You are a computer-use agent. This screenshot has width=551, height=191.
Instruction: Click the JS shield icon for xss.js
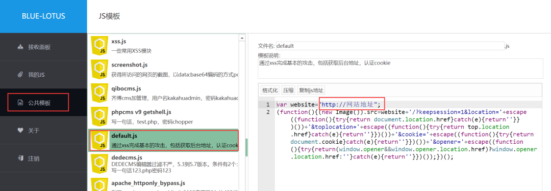(x=100, y=46)
